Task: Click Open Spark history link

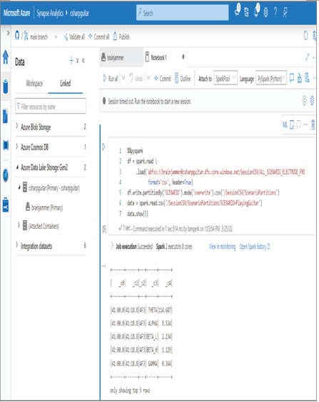Action: (x=255, y=246)
